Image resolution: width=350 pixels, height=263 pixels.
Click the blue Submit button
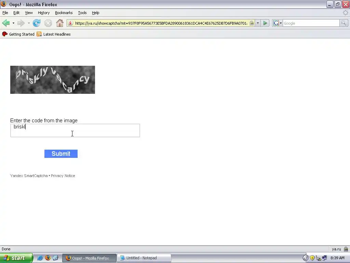61,154
